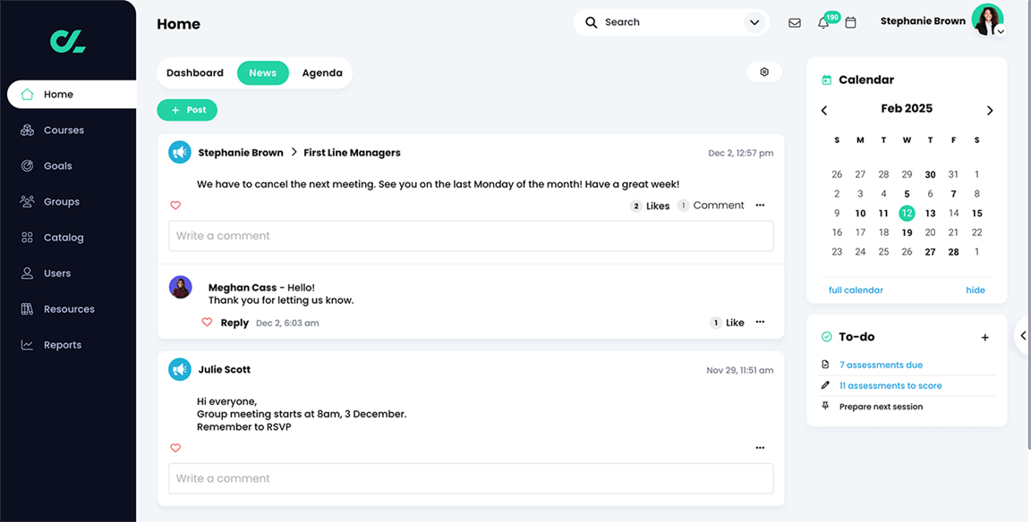Switch to the Agenda tab

click(x=322, y=72)
